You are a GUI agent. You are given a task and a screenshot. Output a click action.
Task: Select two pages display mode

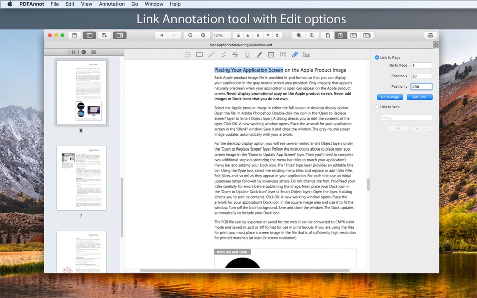click(353, 35)
